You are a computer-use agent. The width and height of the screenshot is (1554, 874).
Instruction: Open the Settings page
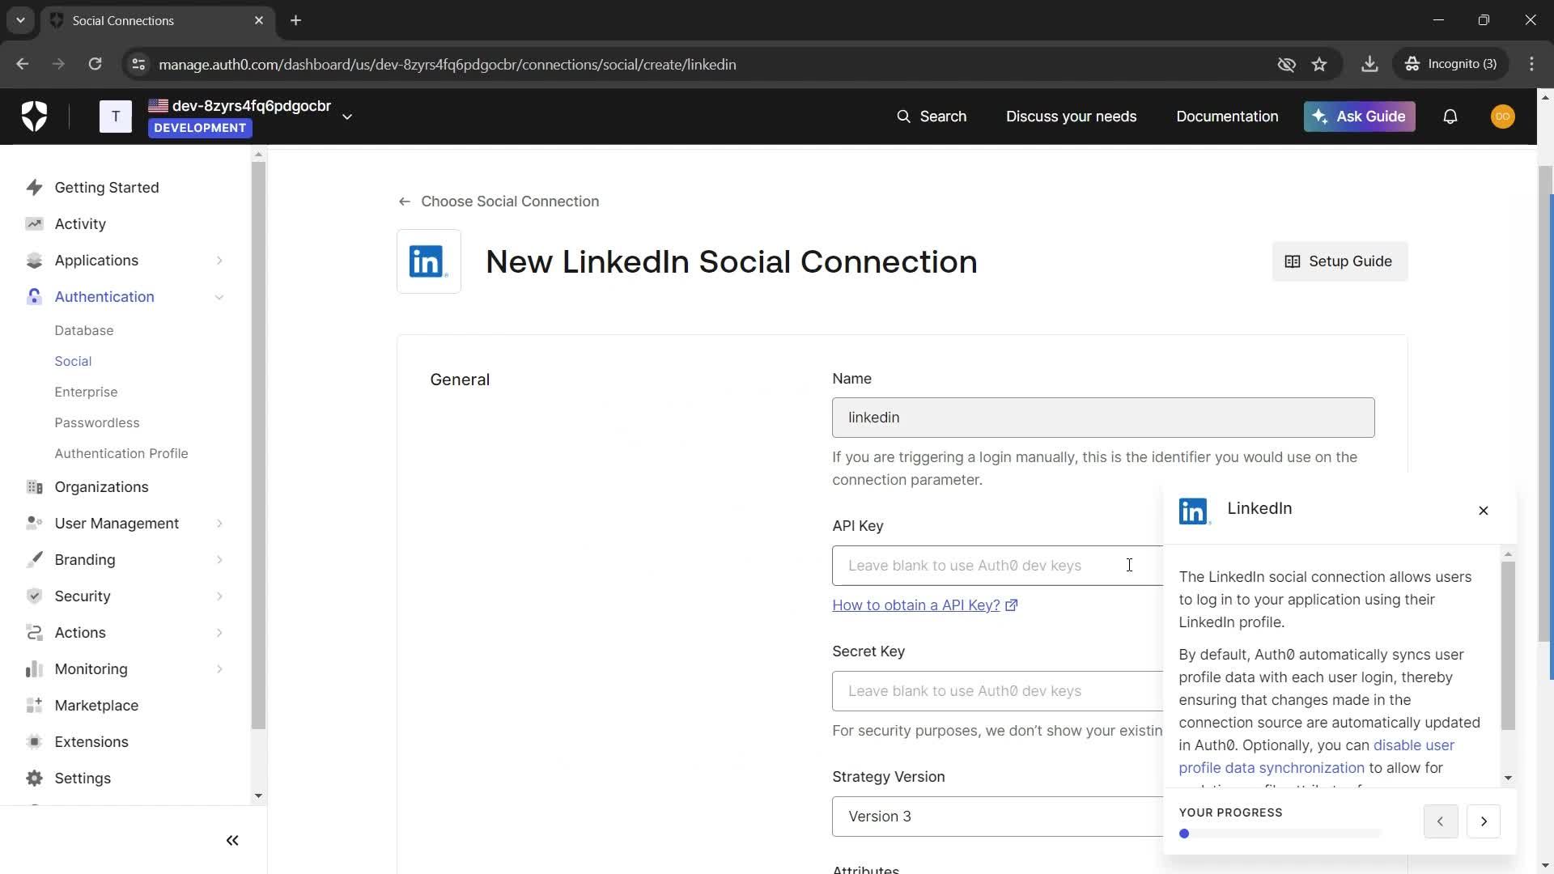tap(83, 779)
